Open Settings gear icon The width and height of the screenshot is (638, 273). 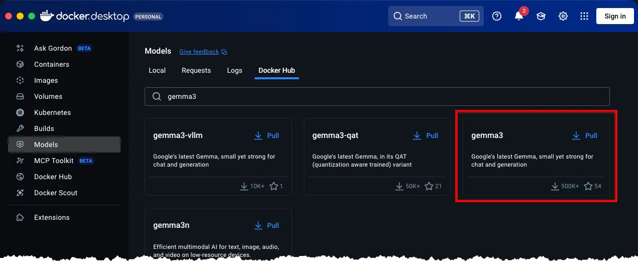[x=563, y=16]
